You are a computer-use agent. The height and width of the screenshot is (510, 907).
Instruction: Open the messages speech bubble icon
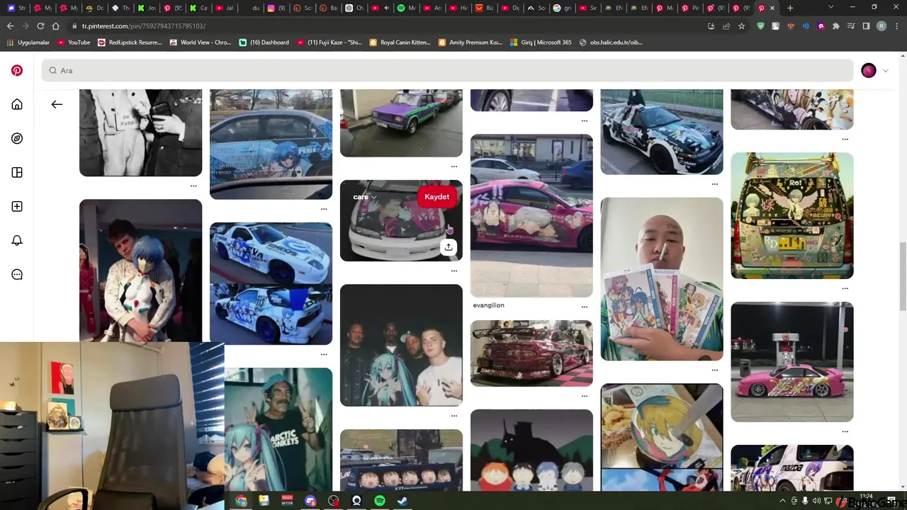[17, 274]
